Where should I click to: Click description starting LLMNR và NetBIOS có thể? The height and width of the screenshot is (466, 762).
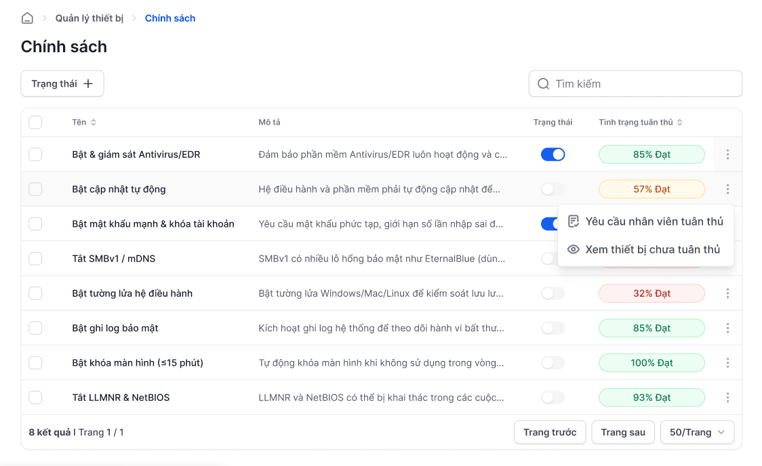coord(381,398)
